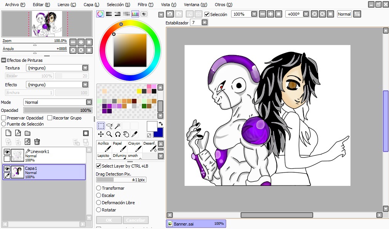Hide the Capa1 layer
The width and height of the screenshot is (389, 229).
tap(7, 169)
